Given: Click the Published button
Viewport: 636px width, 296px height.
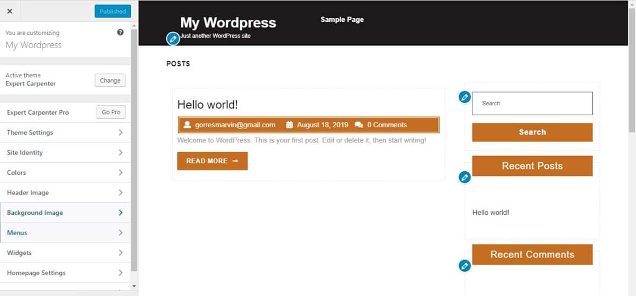Looking at the screenshot, I should click(x=112, y=12).
